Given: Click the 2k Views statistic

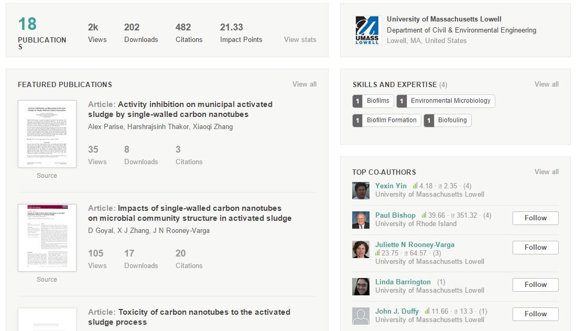Looking at the screenshot, I should point(97,33).
